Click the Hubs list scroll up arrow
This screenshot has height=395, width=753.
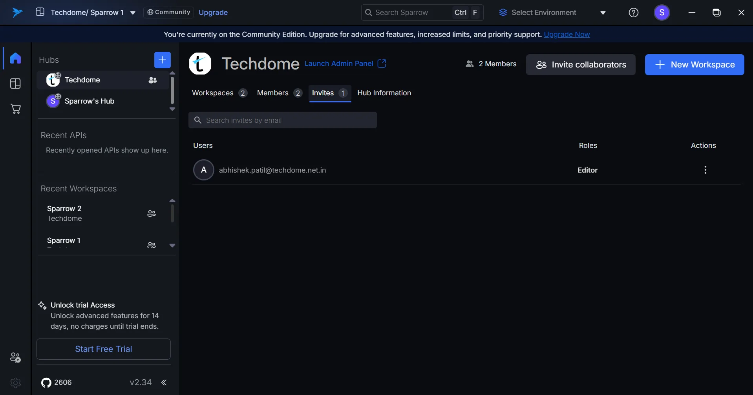click(172, 73)
